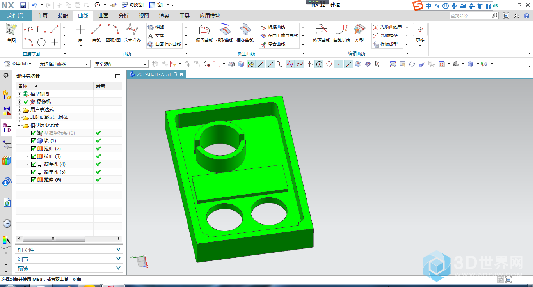Click the navigator horizontal scrollbar
This screenshot has width=533, height=287.
54,239
